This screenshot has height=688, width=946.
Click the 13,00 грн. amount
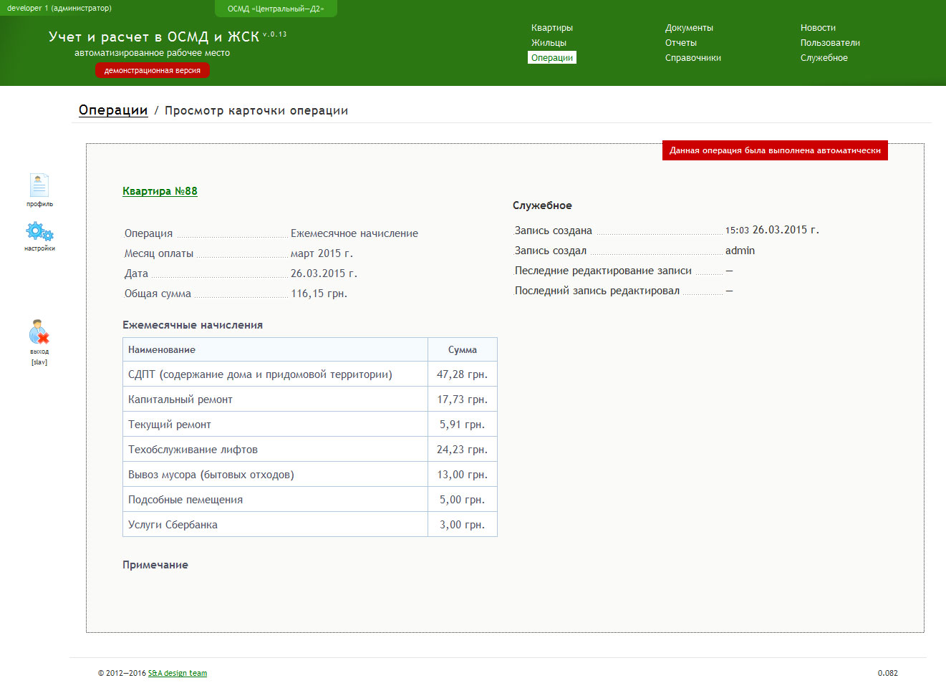click(x=462, y=475)
